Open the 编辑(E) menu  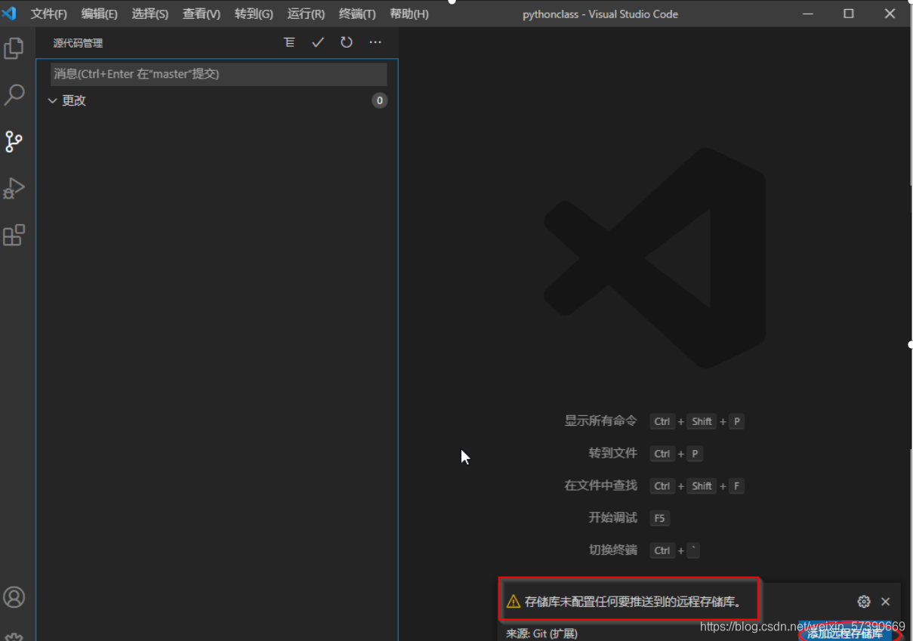click(x=100, y=14)
